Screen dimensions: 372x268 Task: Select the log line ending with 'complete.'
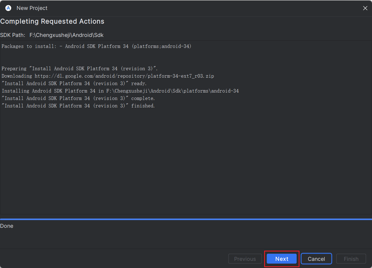point(78,98)
